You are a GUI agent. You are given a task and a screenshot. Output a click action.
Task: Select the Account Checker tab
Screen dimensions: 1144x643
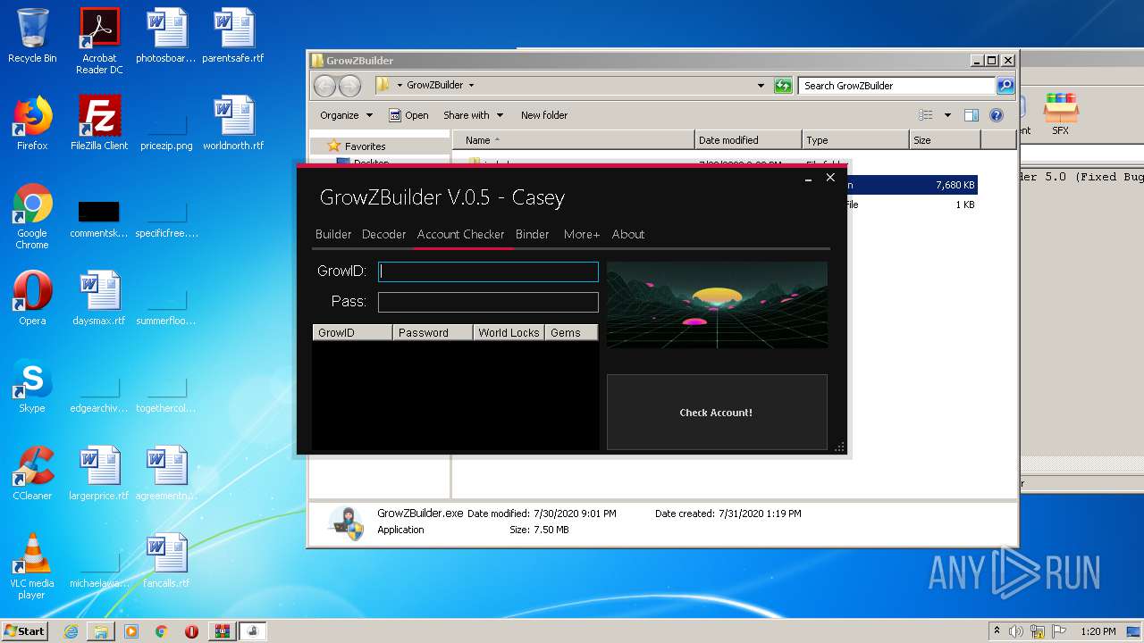[460, 234]
